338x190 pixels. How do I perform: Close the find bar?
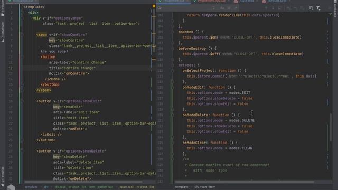(x=330, y=8)
